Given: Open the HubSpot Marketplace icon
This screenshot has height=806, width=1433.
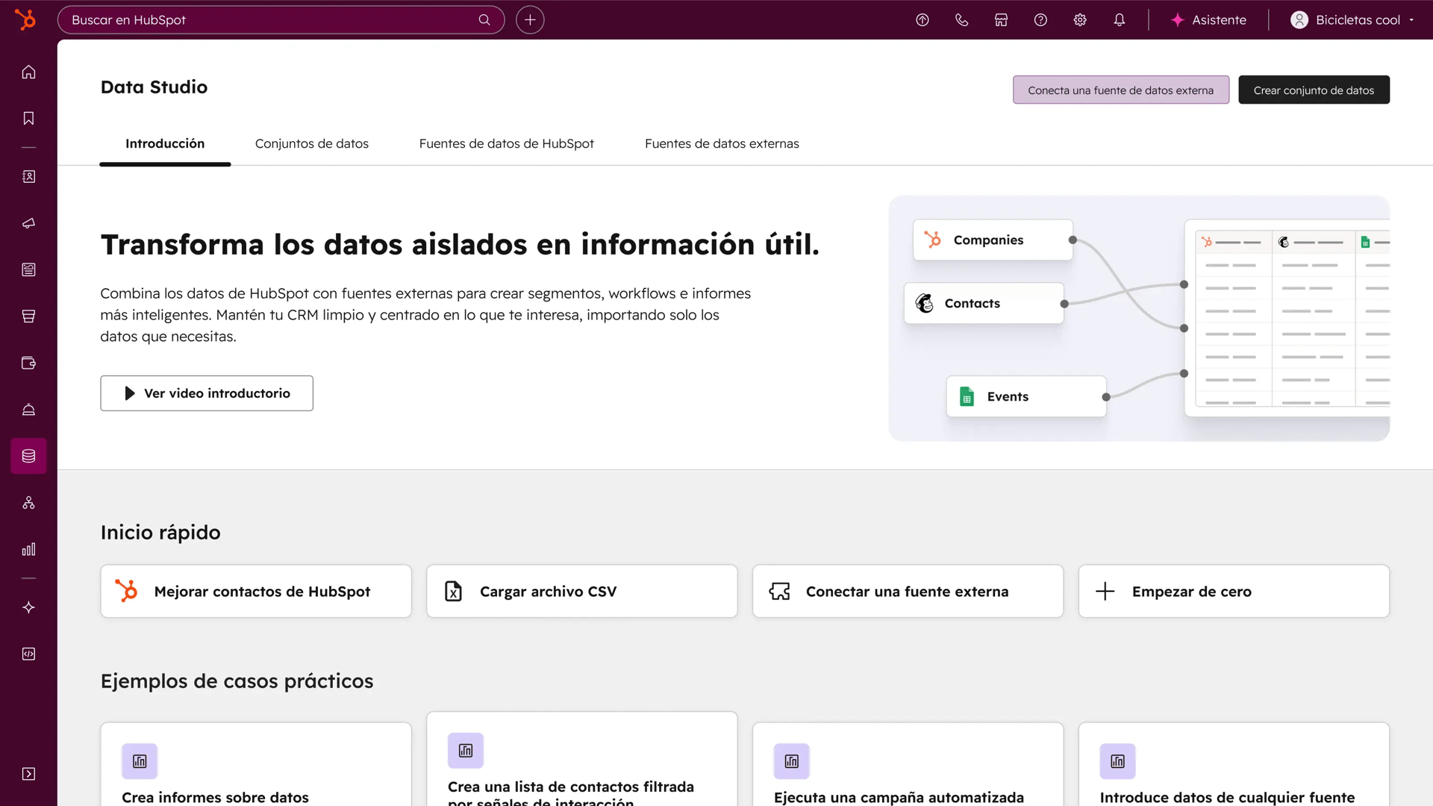Looking at the screenshot, I should click(x=1001, y=19).
